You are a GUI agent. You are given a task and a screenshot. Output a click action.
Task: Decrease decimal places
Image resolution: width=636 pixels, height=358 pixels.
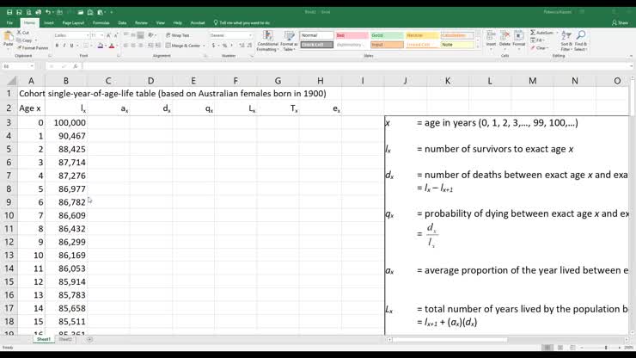pos(249,46)
